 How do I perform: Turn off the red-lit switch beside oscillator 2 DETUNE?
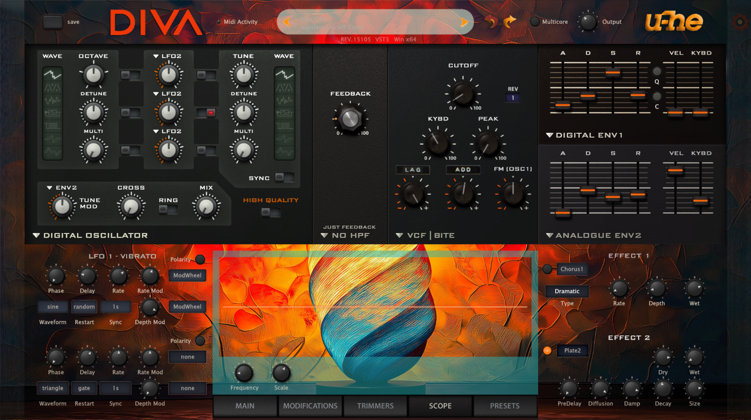pyautogui.click(x=206, y=112)
